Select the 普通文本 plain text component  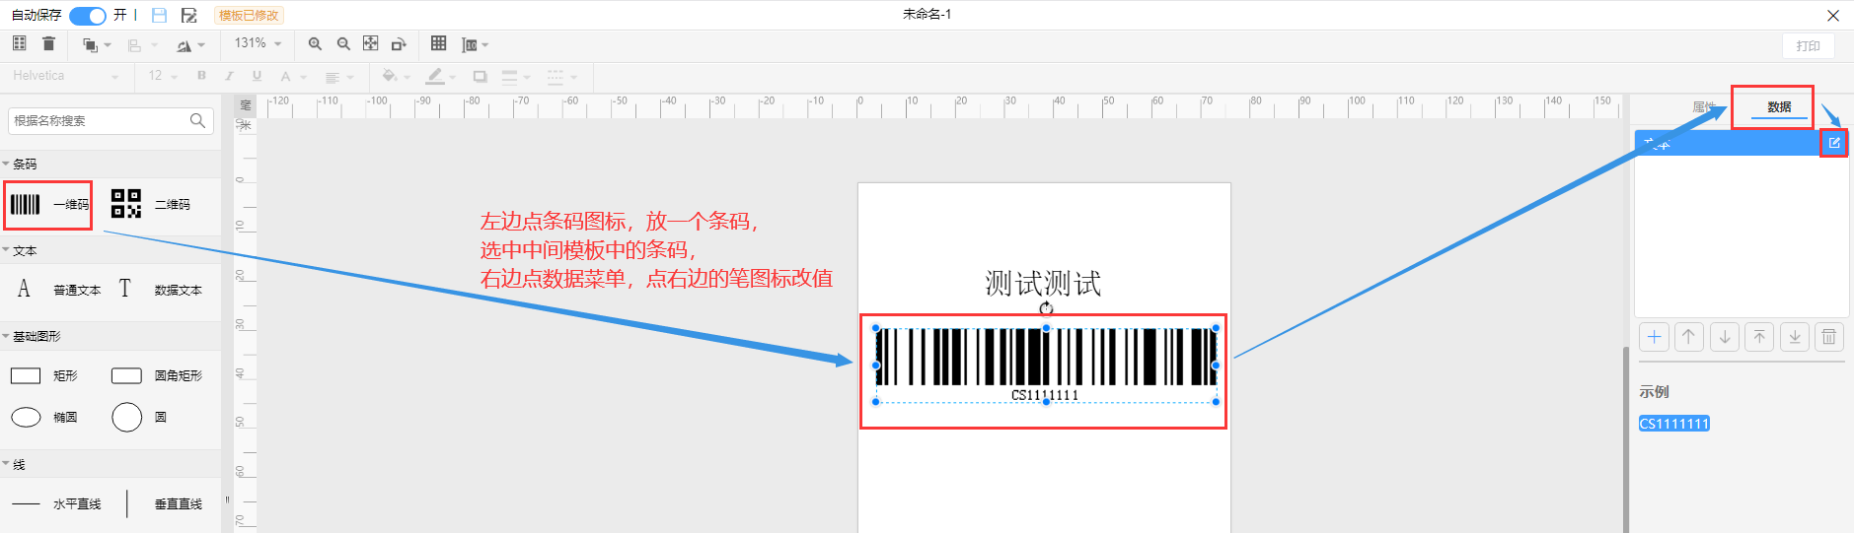tap(58, 289)
